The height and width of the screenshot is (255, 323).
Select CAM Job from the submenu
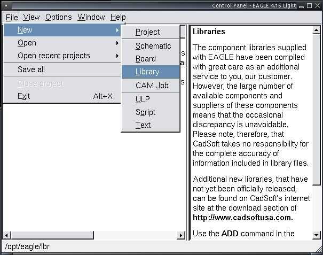pyautogui.click(x=152, y=86)
